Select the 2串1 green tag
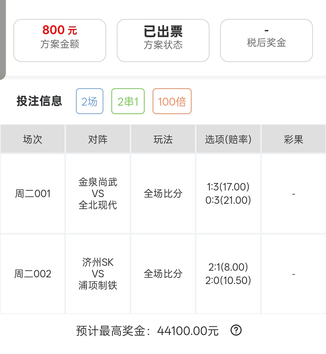The image size is (326, 354). point(128,101)
